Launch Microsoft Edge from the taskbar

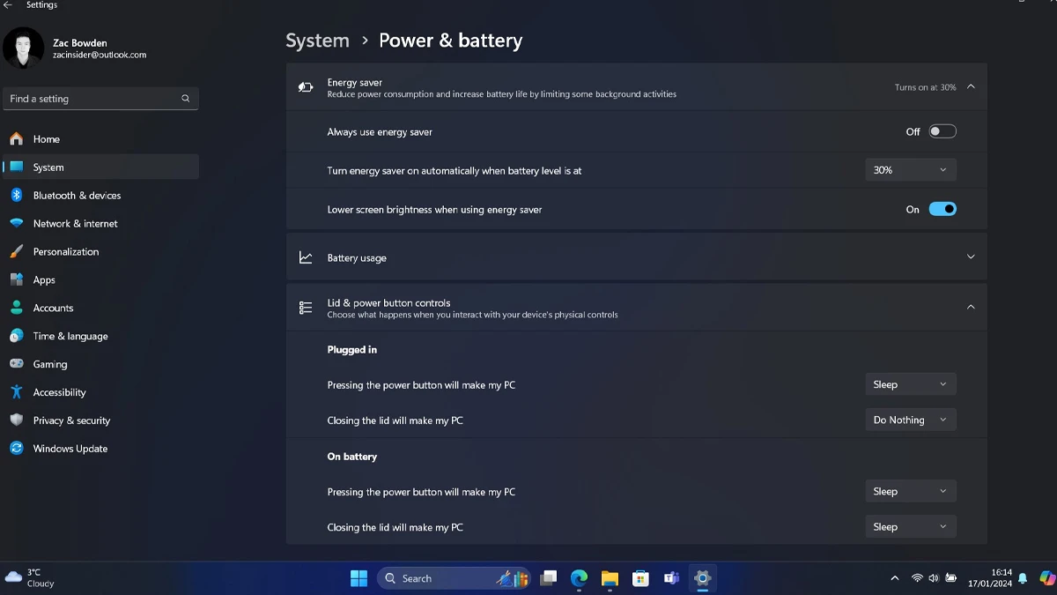[579, 578]
